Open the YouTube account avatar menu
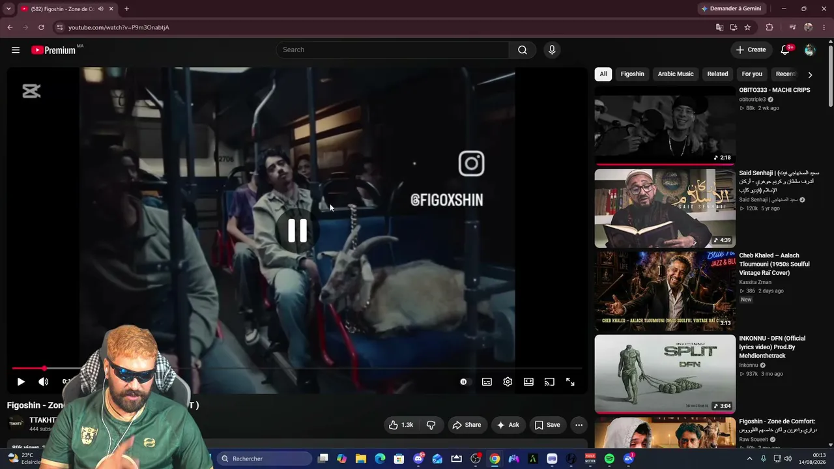 coord(810,50)
